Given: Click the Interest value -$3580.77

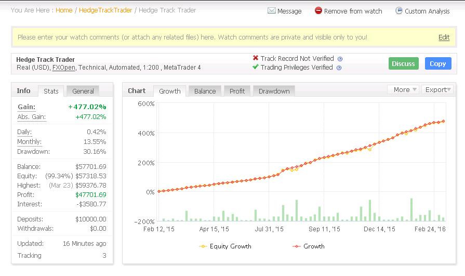Looking at the screenshot, I should [x=91, y=204].
